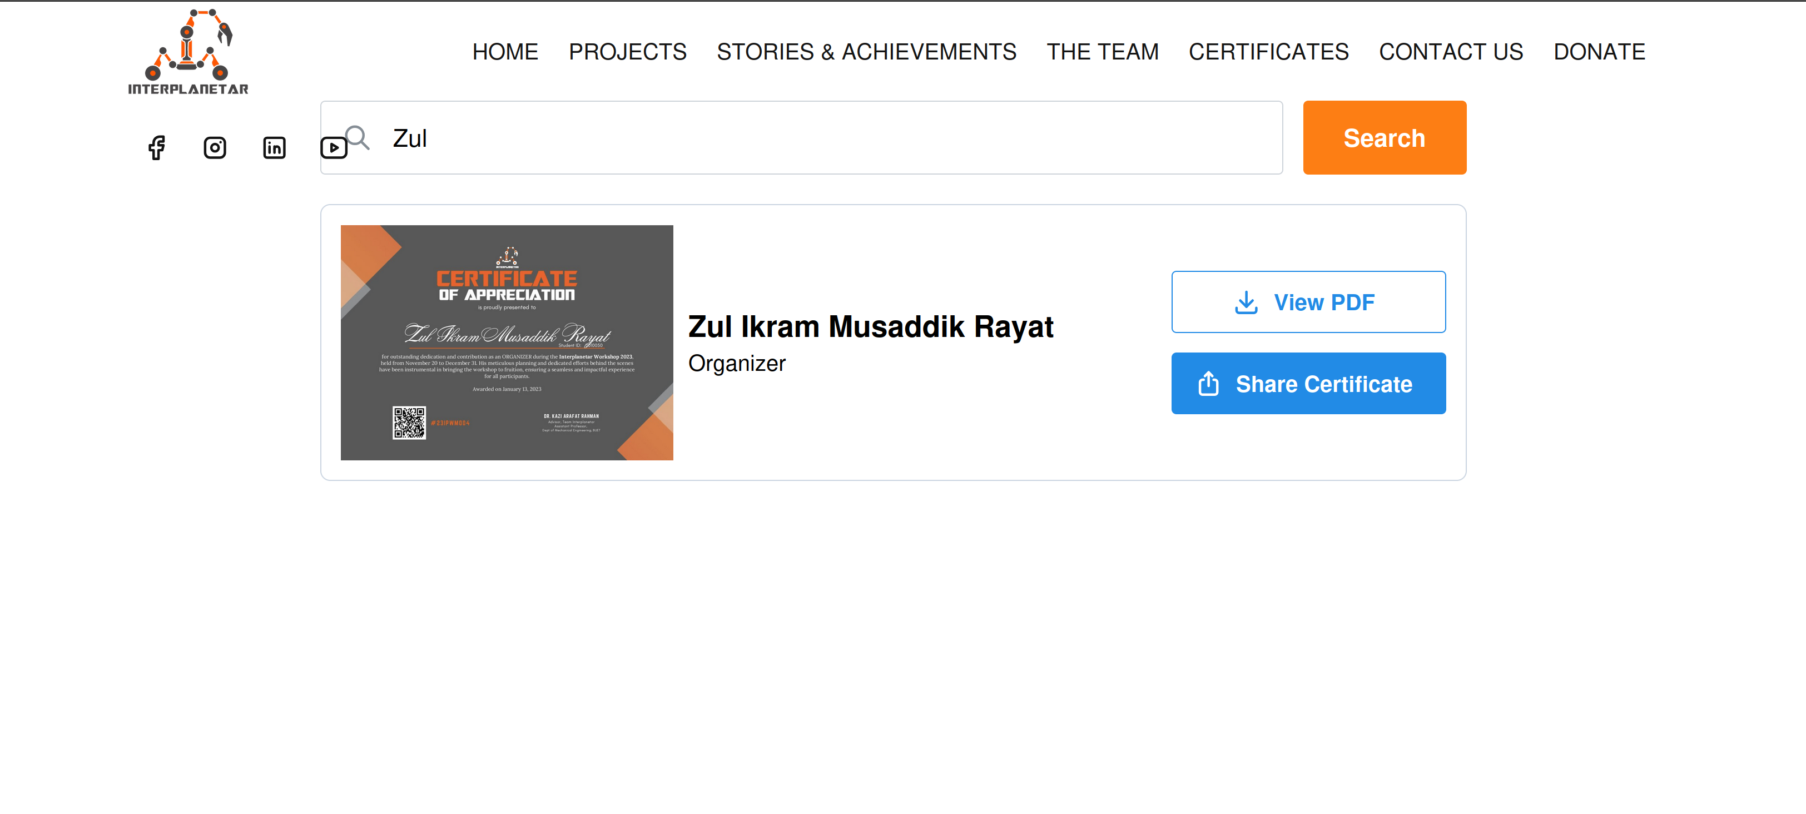Go to the DONATE page
The image size is (1806, 814).
click(1599, 52)
